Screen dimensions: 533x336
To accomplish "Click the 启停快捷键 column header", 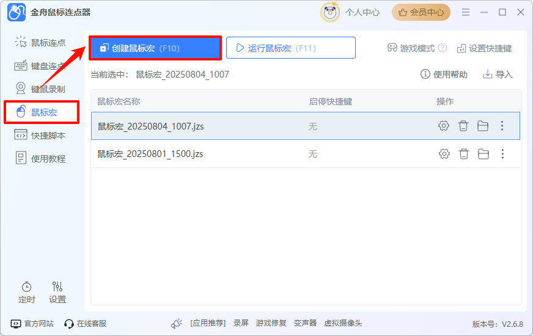I will [331, 101].
